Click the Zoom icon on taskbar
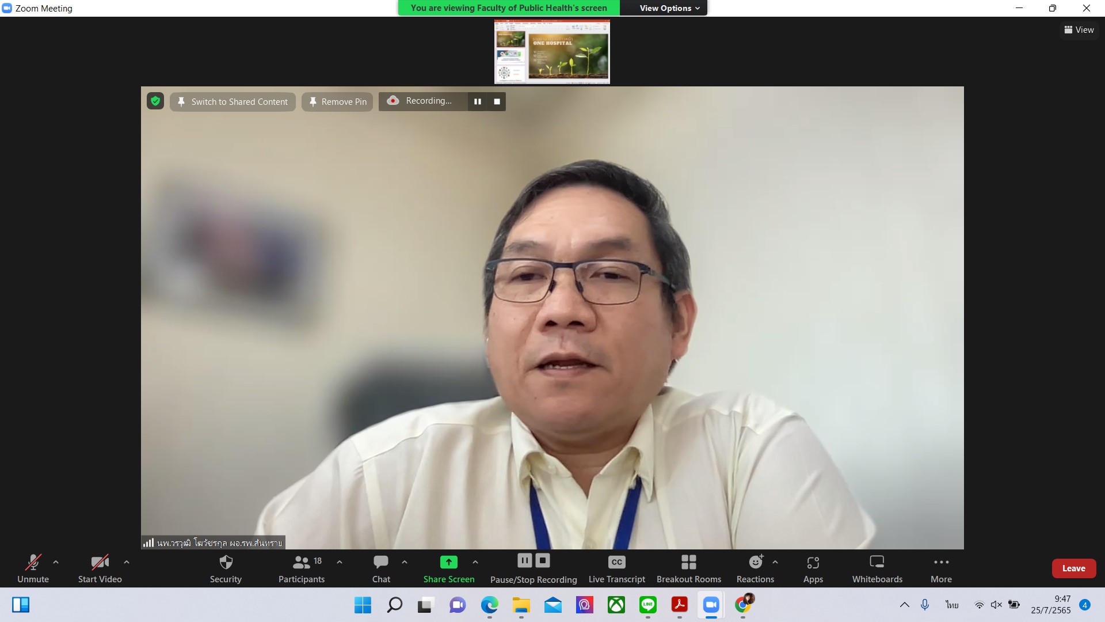 pyautogui.click(x=711, y=605)
